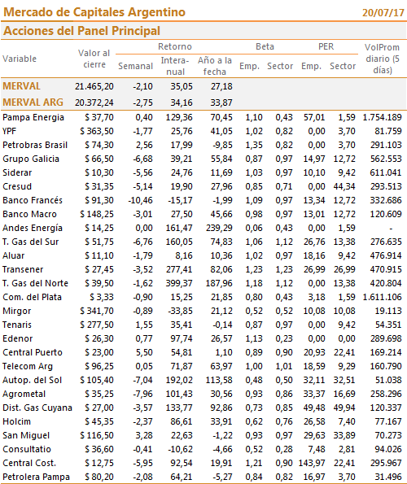Click the Semanal column header
The image size is (407, 484).
tap(135, 66)
